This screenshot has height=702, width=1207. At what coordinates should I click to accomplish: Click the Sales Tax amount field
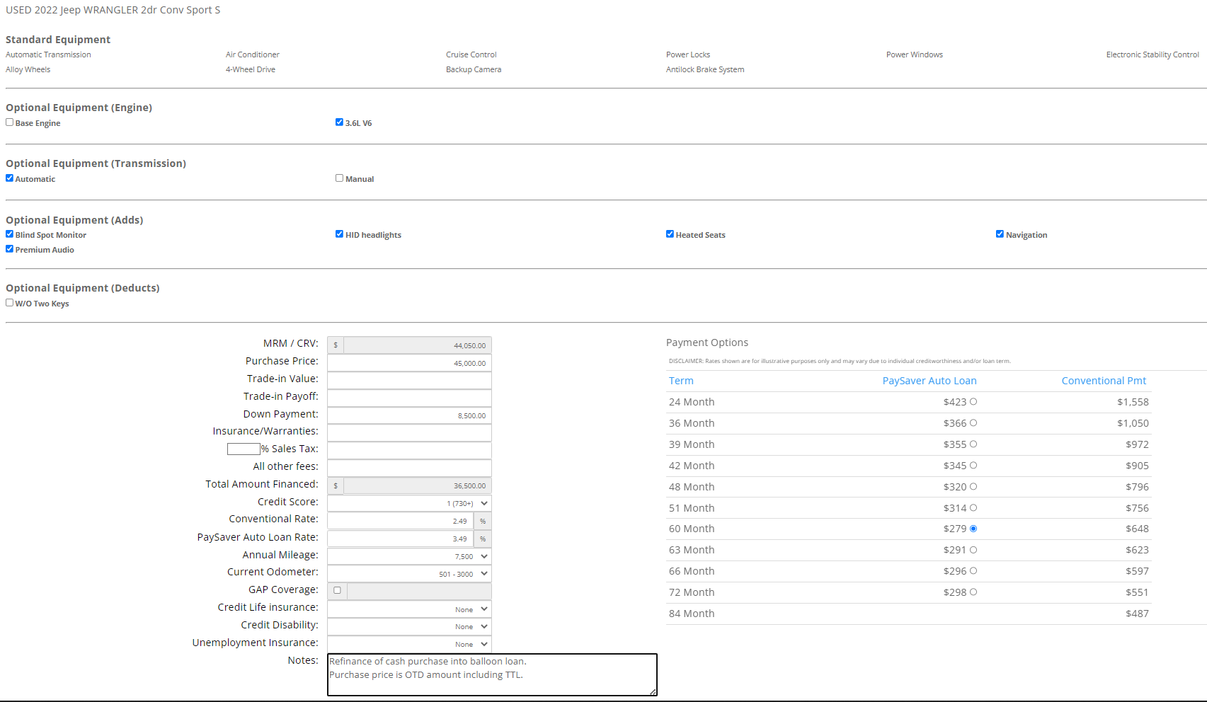(409, 451)
